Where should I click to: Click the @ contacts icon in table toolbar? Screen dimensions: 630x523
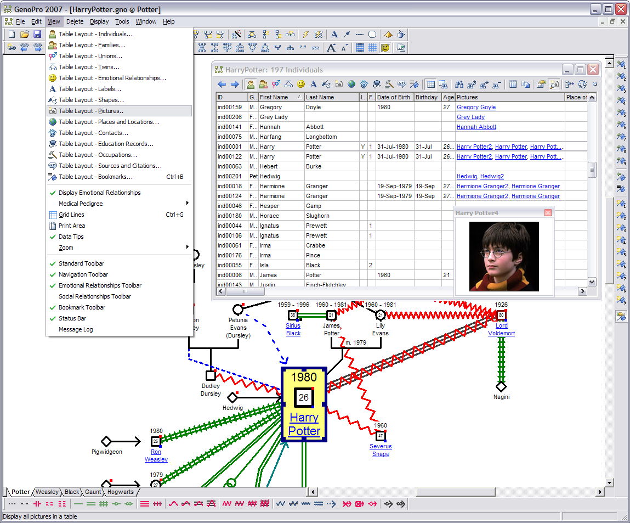click(x=364, y=84)
